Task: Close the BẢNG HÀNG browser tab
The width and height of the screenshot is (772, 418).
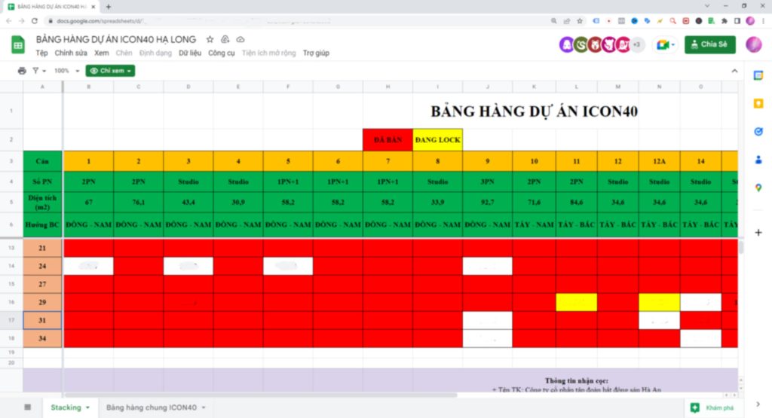Action: [93, 6]
